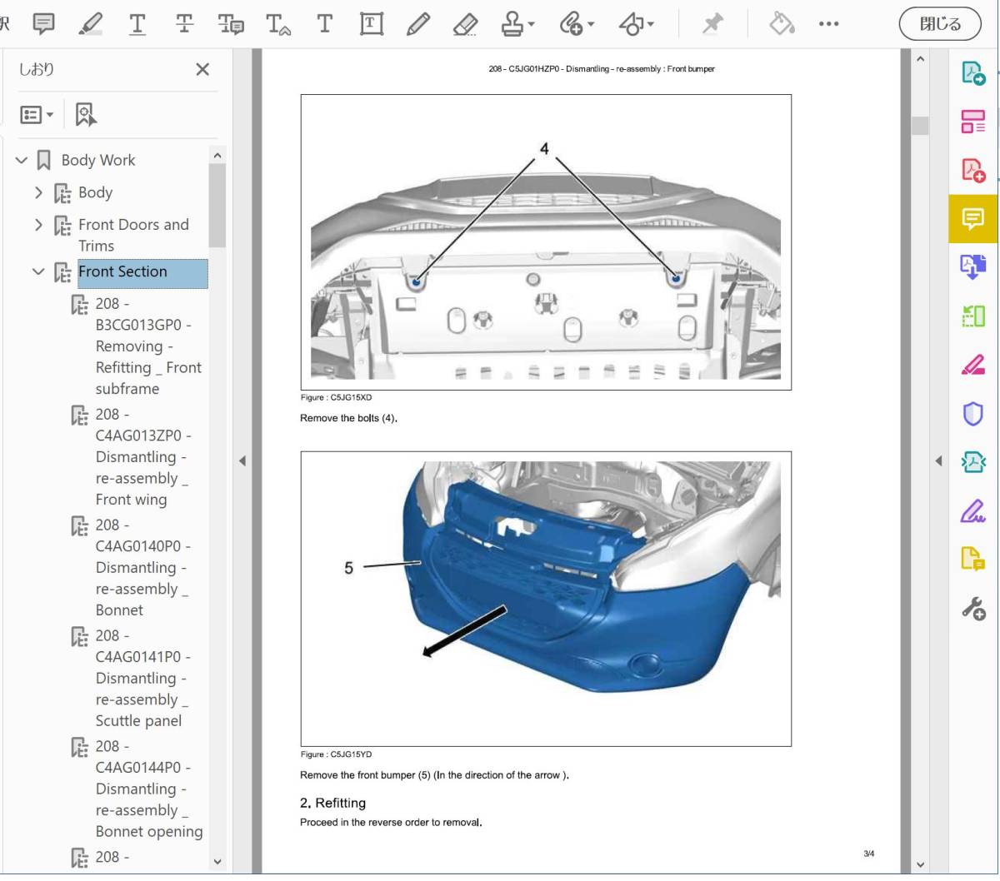Click the document scrollbar thumb
Image resolution: width=1000 pixels, height=881 pixels.
920,125
